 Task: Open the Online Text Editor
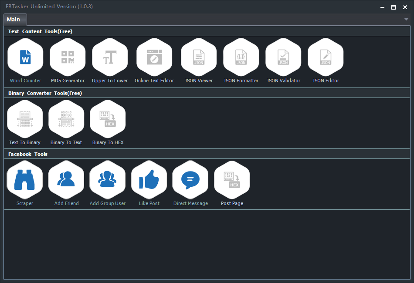point(154,57)
